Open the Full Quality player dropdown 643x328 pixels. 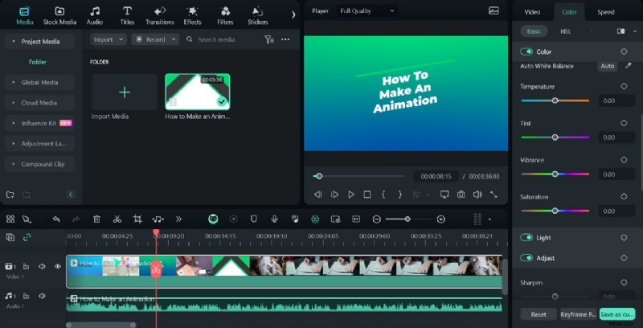click(x=367, y=11)
